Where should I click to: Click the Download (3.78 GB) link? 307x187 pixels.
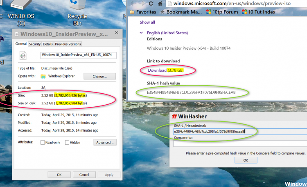click(166, 70)
